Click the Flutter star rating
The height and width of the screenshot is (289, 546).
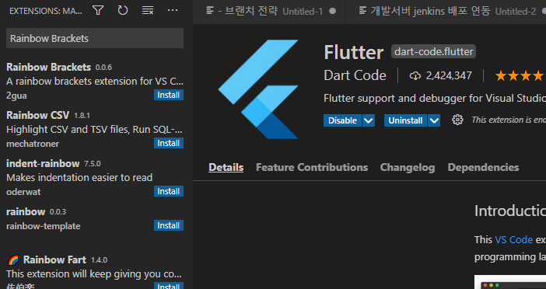click(520, 75)
